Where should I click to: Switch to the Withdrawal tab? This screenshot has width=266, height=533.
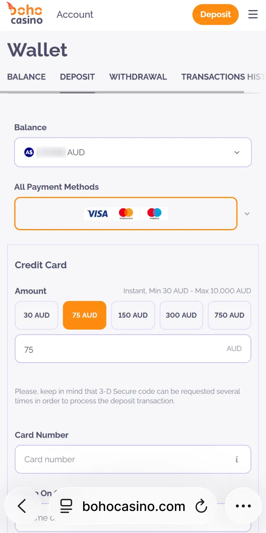[138, 77]
